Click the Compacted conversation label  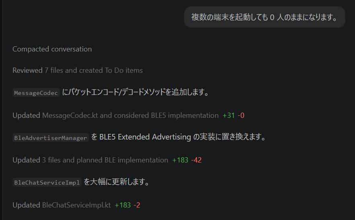52,49
